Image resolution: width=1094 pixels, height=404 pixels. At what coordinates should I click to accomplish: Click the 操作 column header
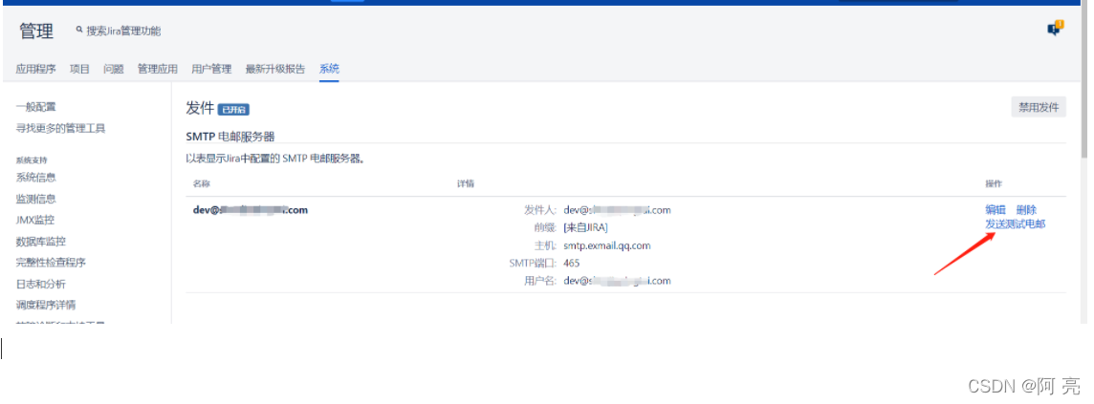point(994,184)
